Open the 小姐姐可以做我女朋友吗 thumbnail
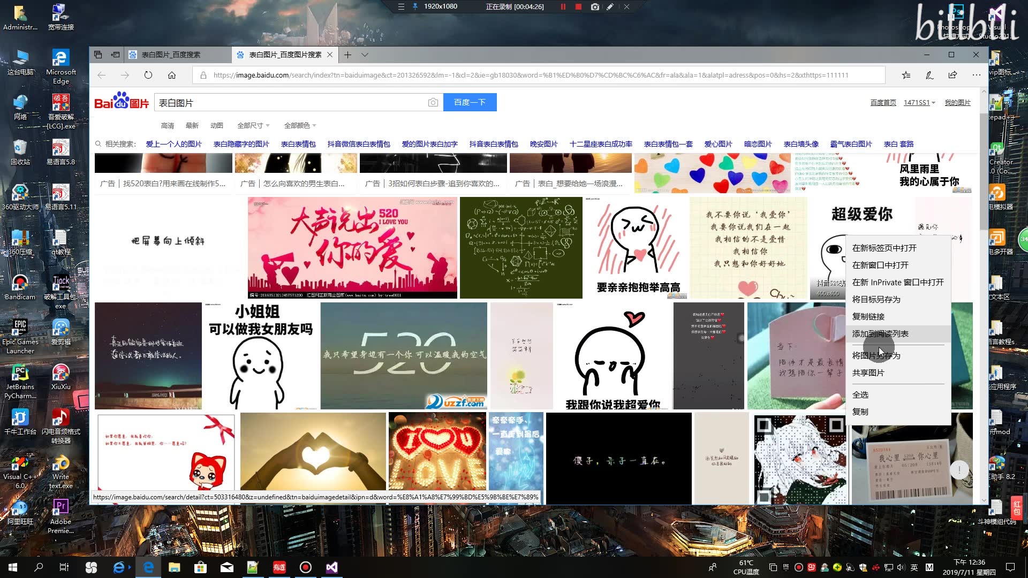1028x578 pixels. pos(261,356)
